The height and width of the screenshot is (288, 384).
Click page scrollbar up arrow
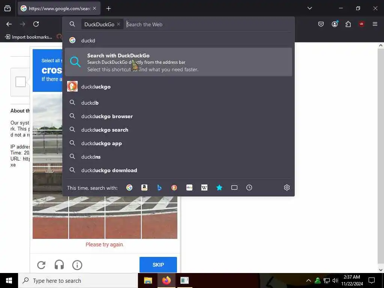(381, 45)
